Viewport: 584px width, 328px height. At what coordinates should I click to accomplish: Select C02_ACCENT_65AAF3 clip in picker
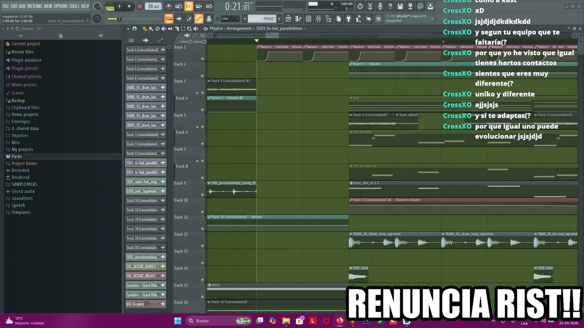click(x=146, y=266)
